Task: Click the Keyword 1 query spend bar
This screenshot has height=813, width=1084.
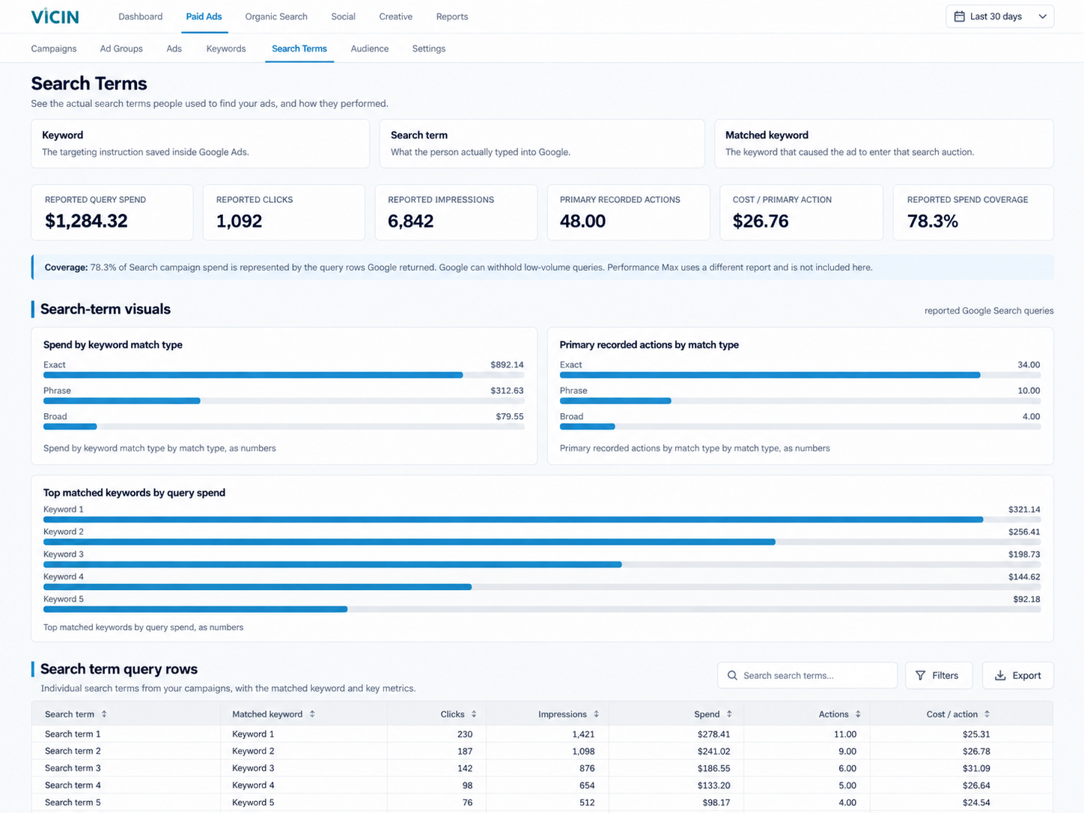Action: (x=513, y=520)
